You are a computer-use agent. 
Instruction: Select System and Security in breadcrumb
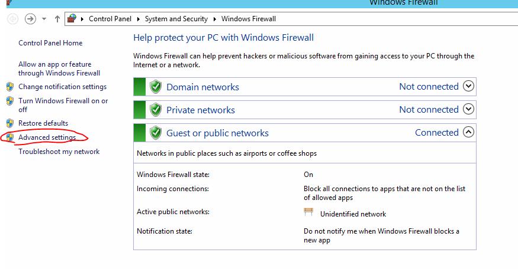pyautogui.click(x=176, y=19)
